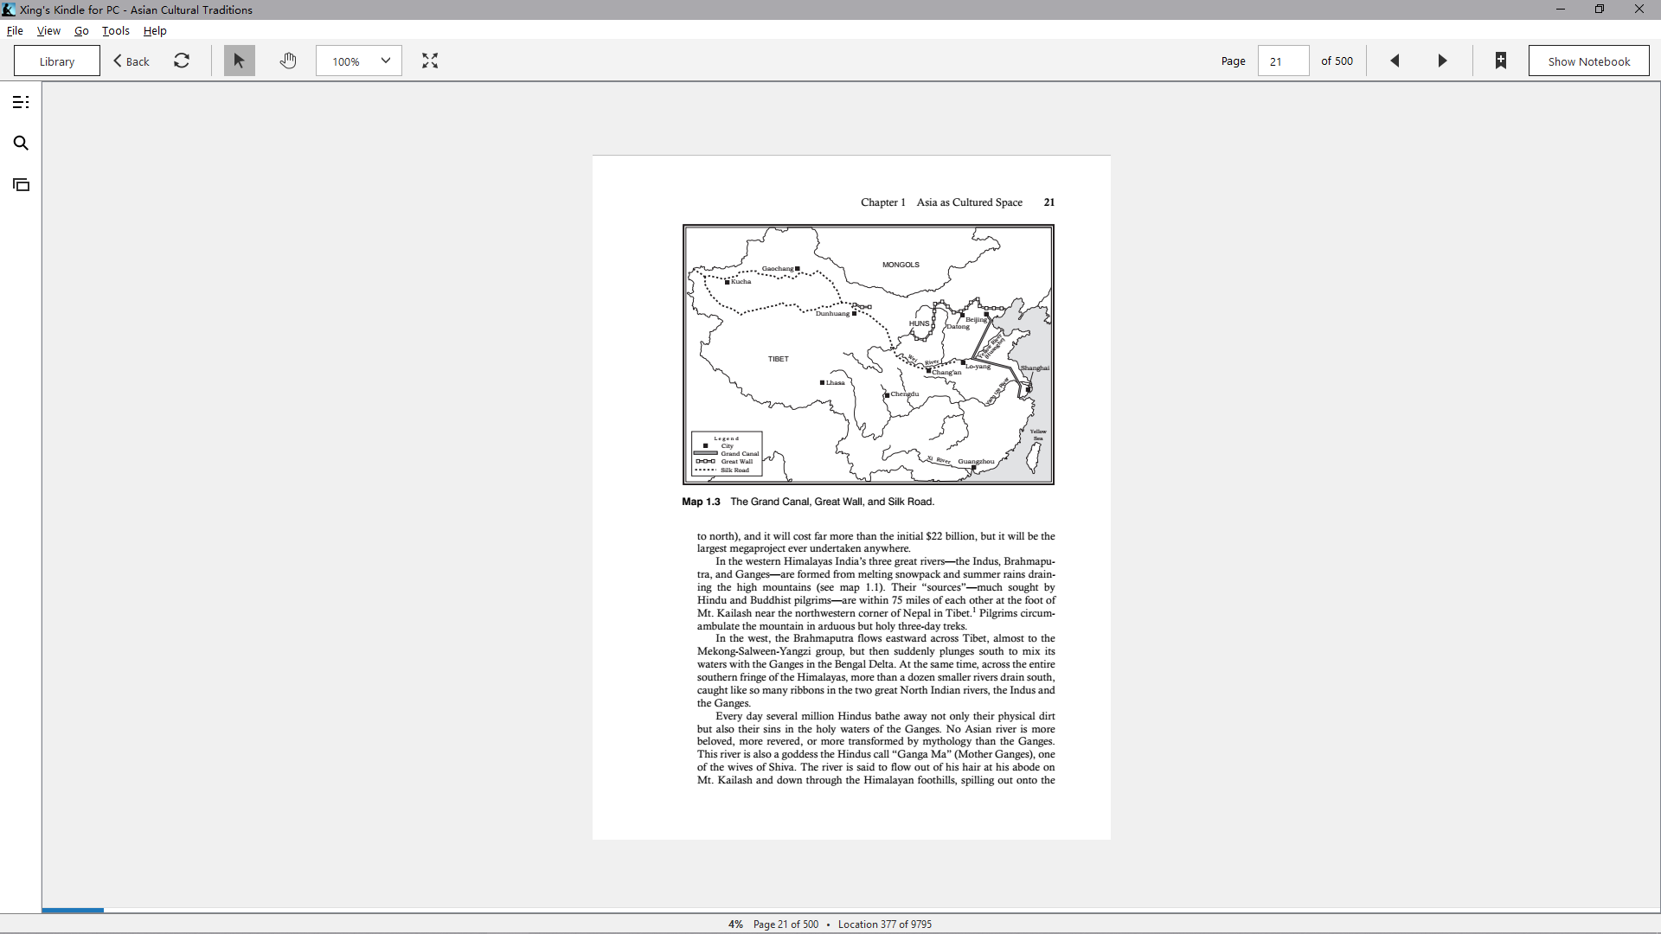Go to the previous page arrow
Image resolution: width=1661 pixels, height=934 pixels.
[1395, 61]
